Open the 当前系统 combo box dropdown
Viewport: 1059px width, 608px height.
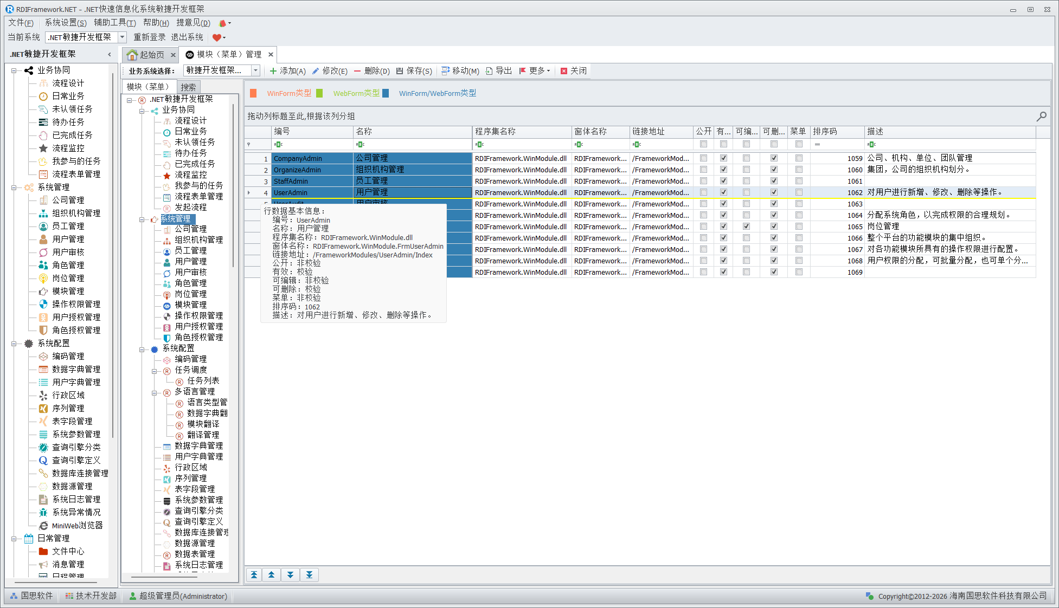[x=123, y=37]
